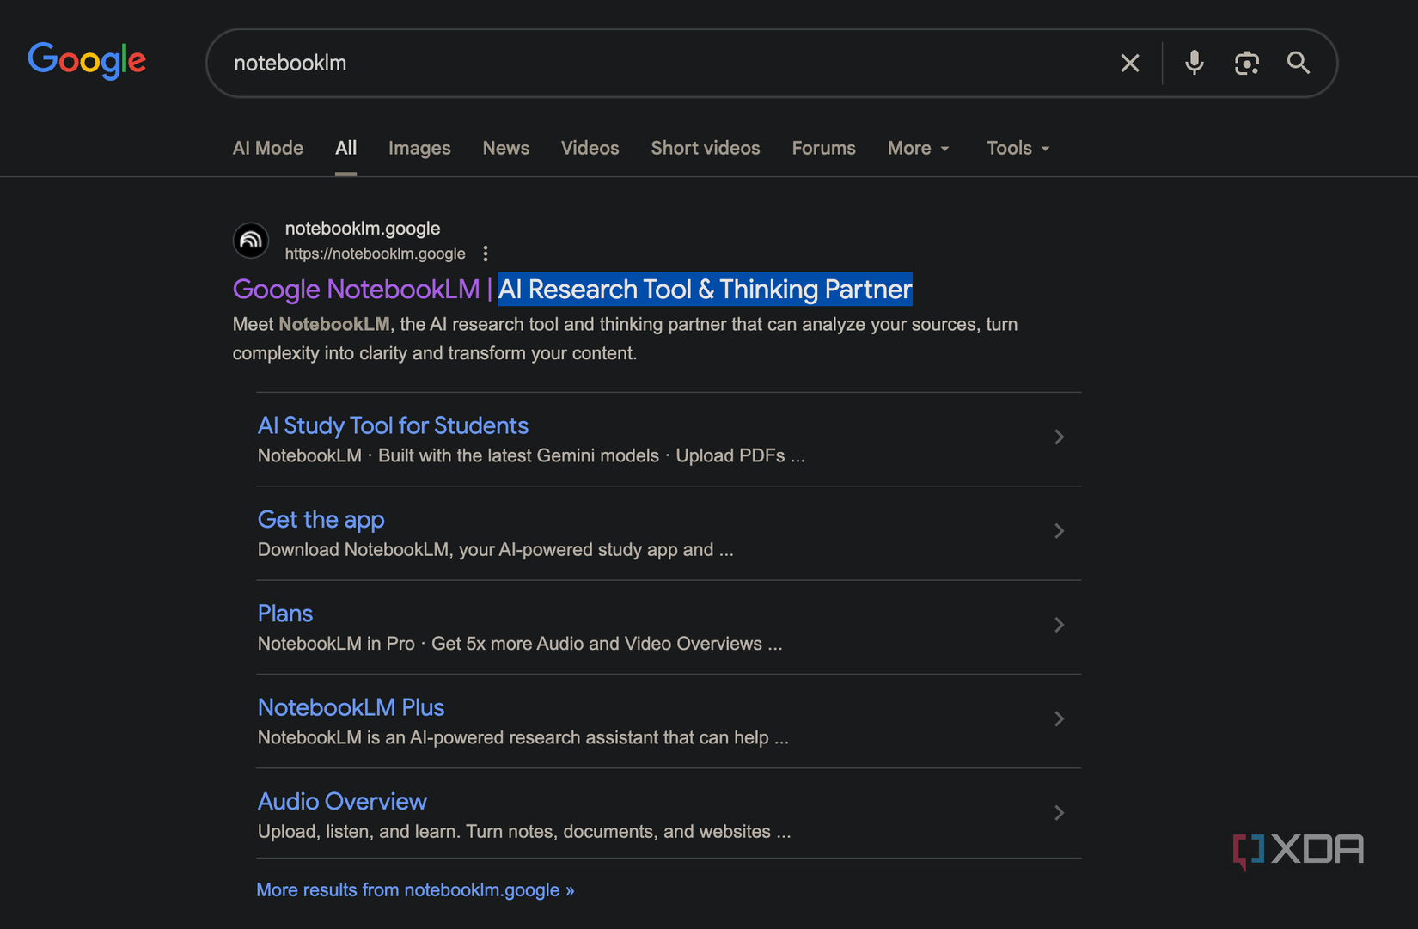Open the three-dot menu beside the top result
This screenshot has height=929, width=1418.
[486, 254]
